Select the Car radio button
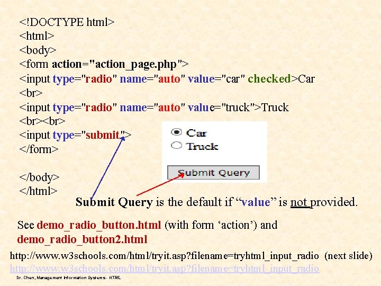This screenshot has height=286, width=381. click(176, 132)
